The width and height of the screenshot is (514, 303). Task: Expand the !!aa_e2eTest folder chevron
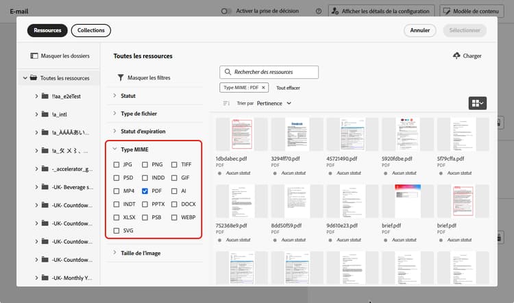tap(36, 96)
